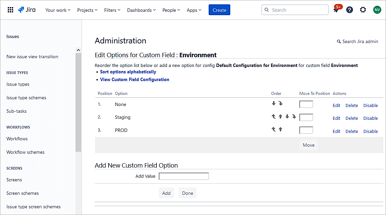
Task: Expand the Filters dropdown menu
Action: tap(112, 10)
